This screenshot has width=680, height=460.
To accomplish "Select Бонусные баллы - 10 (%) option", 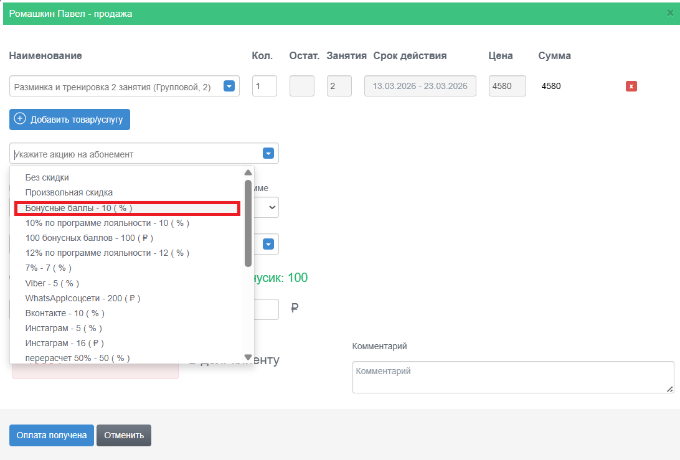I will [x=127, y=208].
